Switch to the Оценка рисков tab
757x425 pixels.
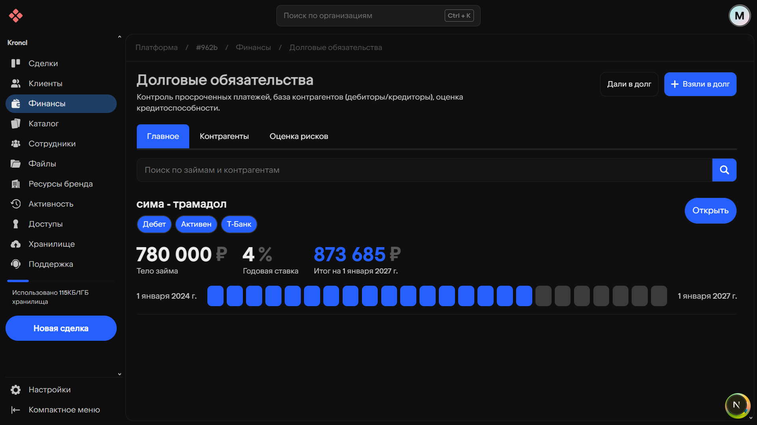tap(298, 136)
